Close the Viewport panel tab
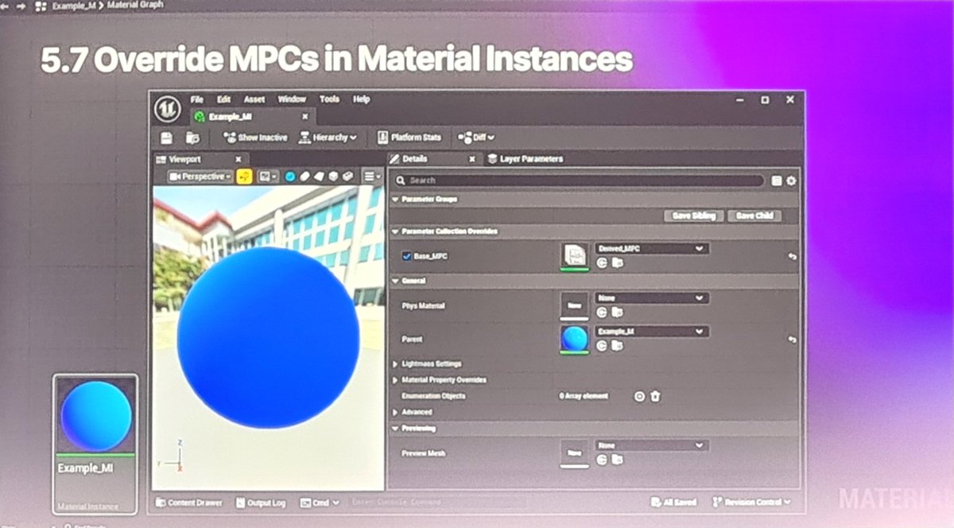This screenshot has height=528, width=954. coord(237,159)
